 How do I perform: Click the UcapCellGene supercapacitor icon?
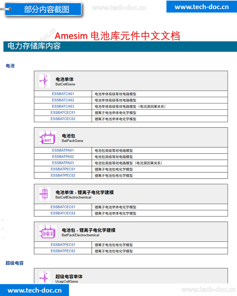click(x=45, y=277)
